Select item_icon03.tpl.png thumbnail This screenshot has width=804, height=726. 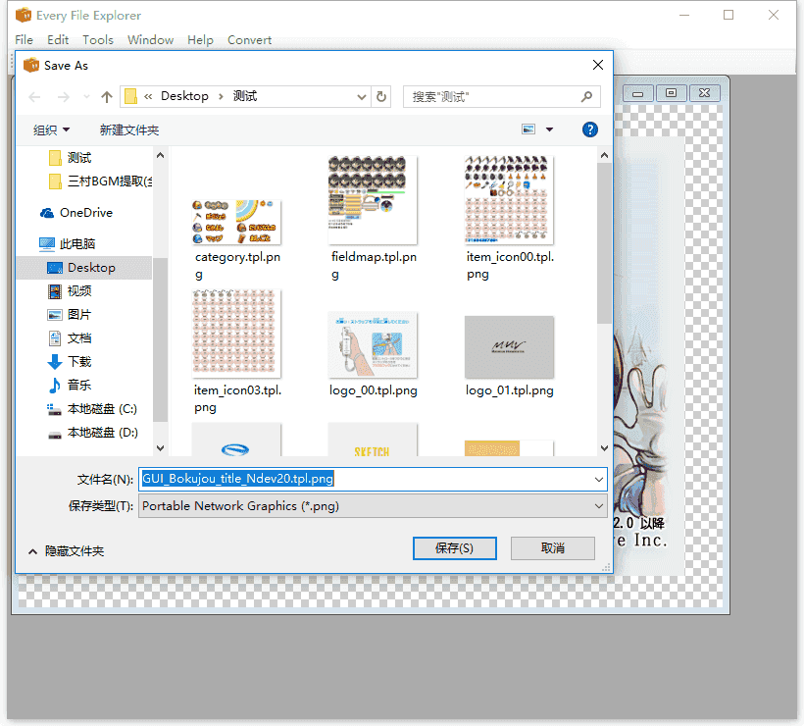click(236, 334)
